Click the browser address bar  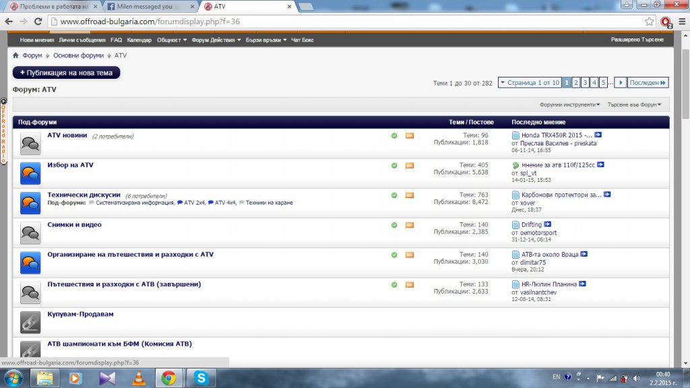[348, 22]
